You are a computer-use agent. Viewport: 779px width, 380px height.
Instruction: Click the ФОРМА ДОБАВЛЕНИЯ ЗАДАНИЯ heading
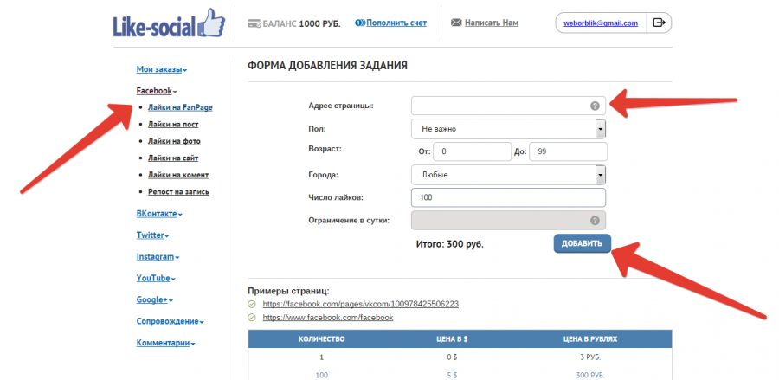[x=327, y=66]
